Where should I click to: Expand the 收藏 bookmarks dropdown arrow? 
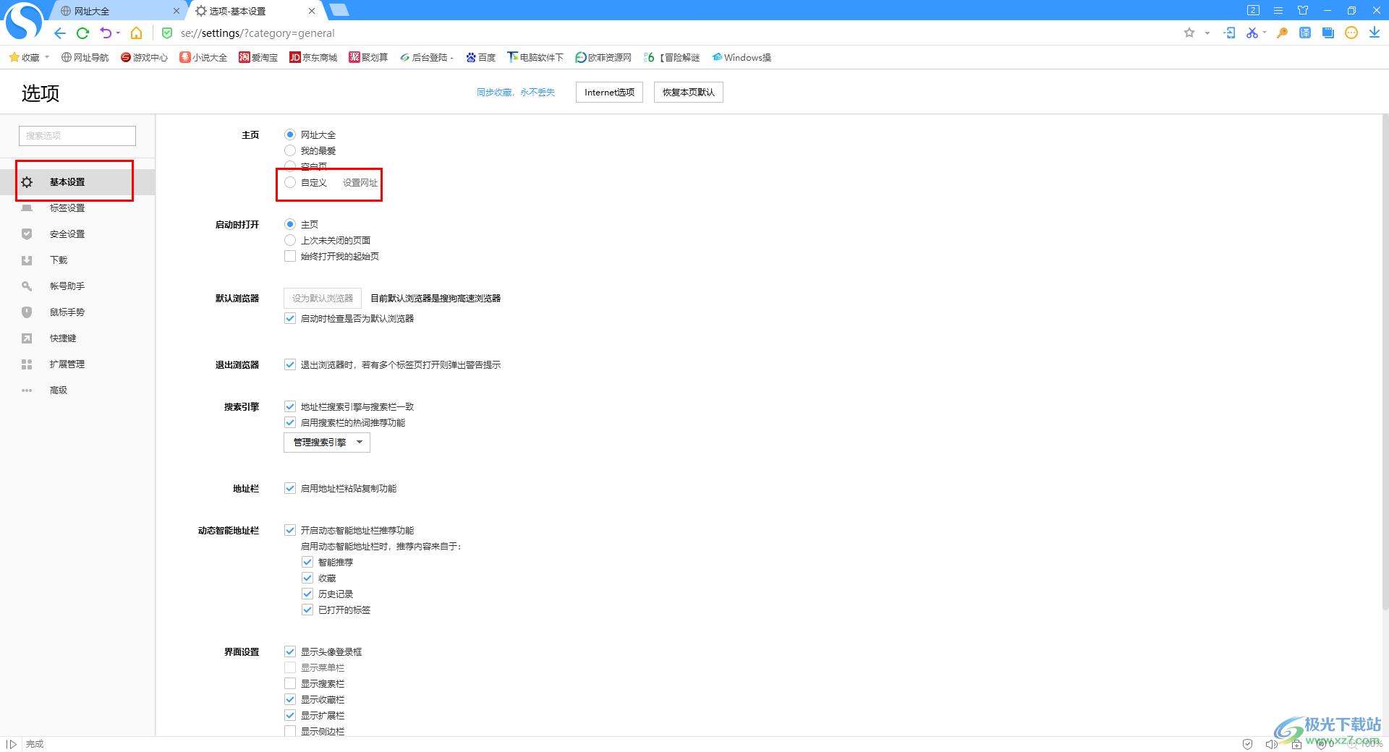(x=47, y=57)
